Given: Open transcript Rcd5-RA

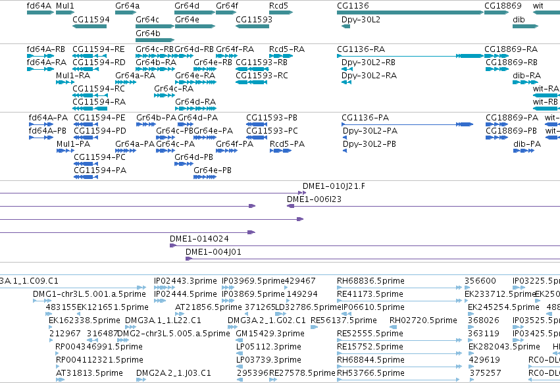Looking at the screenshot, I should (281, 56).
